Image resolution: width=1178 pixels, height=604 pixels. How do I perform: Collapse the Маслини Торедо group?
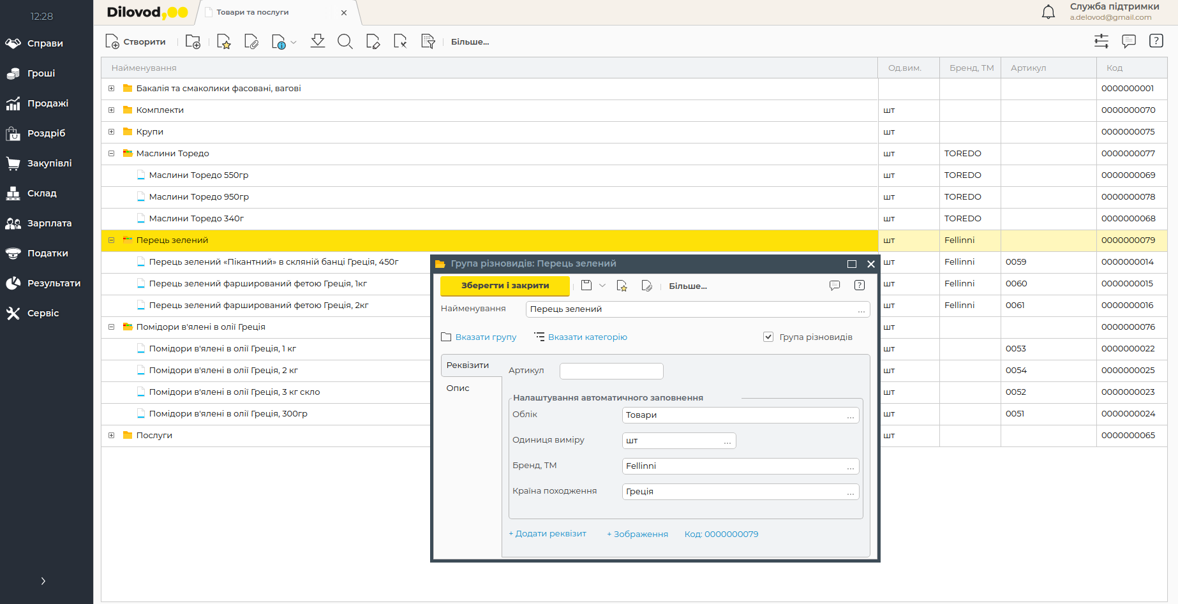[112, 154]
